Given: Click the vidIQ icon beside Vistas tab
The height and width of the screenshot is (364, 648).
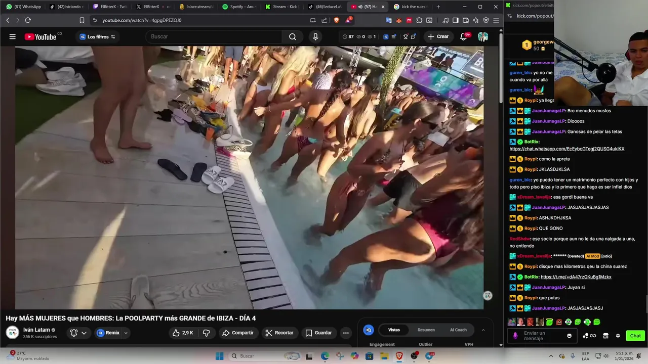Looking at the screenshot, I should pos(369,330).
